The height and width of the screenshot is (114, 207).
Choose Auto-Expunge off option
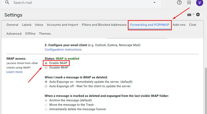point(46,86)
